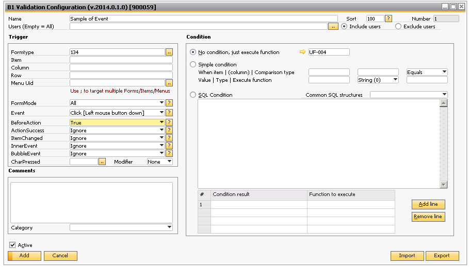Image resolution: width=469 pixels, height=267 pixels.
Task: Expand the ItemChanged dropdown
Action: click(161, 138)
